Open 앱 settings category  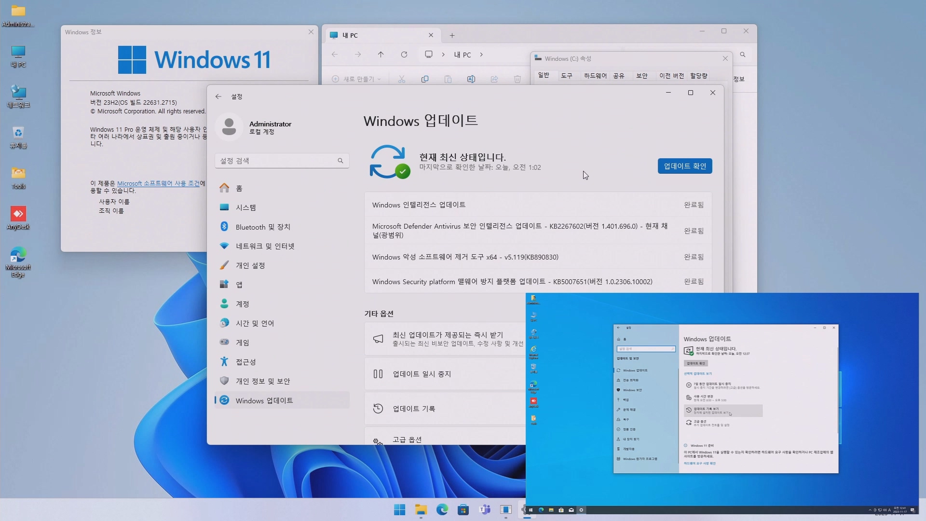[282, 285]
